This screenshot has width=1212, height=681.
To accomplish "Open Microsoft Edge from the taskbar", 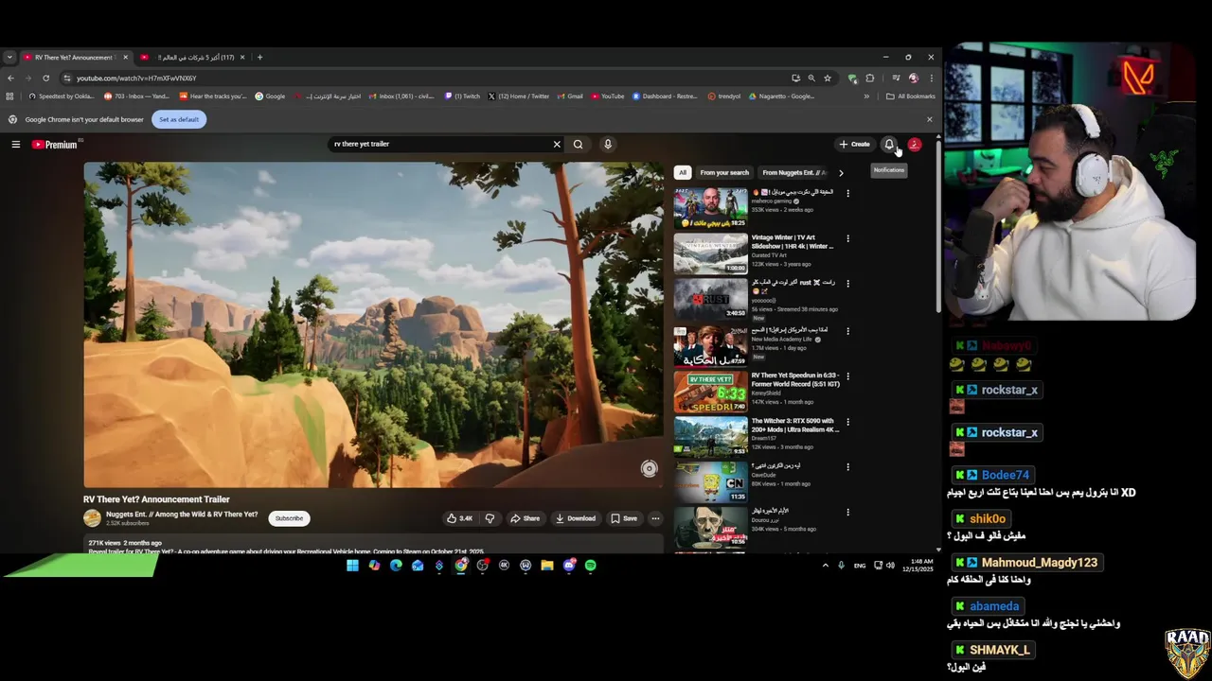I will point(396,566).
